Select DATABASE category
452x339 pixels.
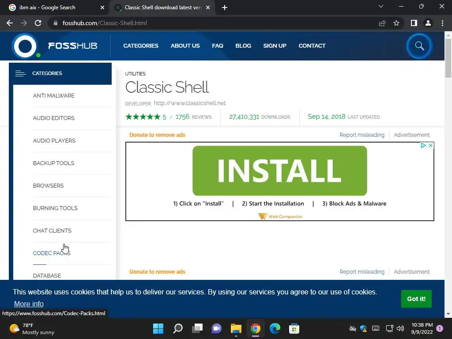tap(47, 275)
